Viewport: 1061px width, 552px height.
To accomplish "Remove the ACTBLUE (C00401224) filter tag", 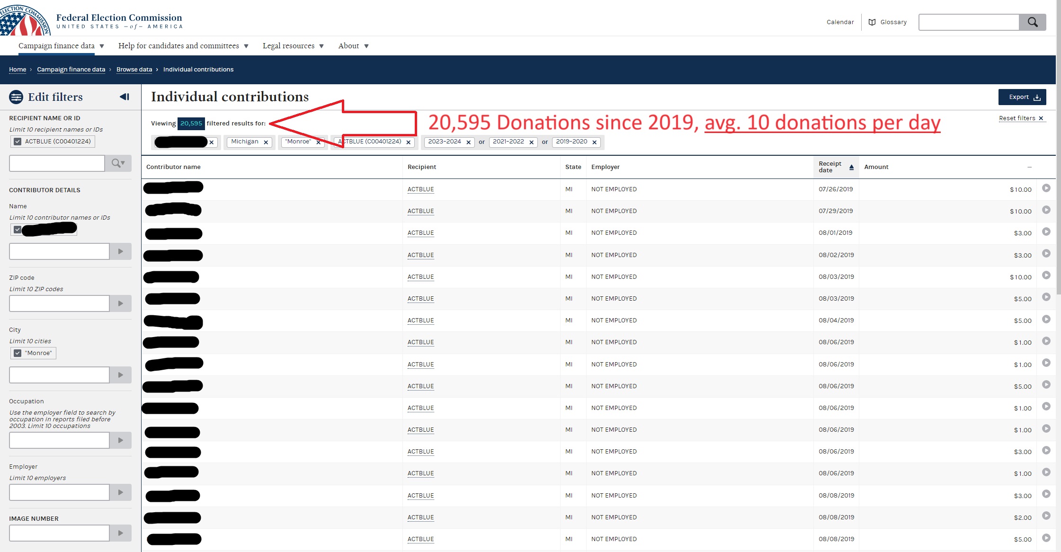I will [409, 142].
